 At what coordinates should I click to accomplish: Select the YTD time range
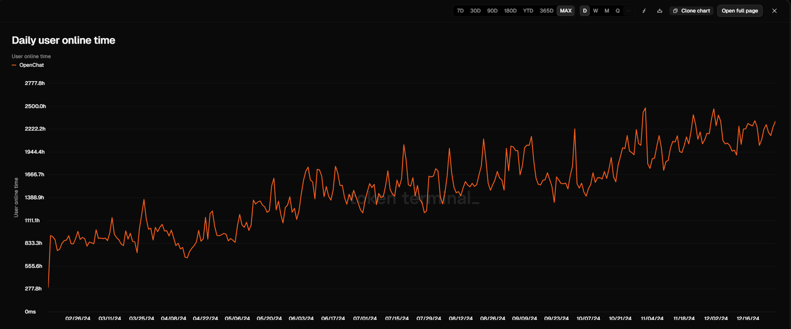528,11
